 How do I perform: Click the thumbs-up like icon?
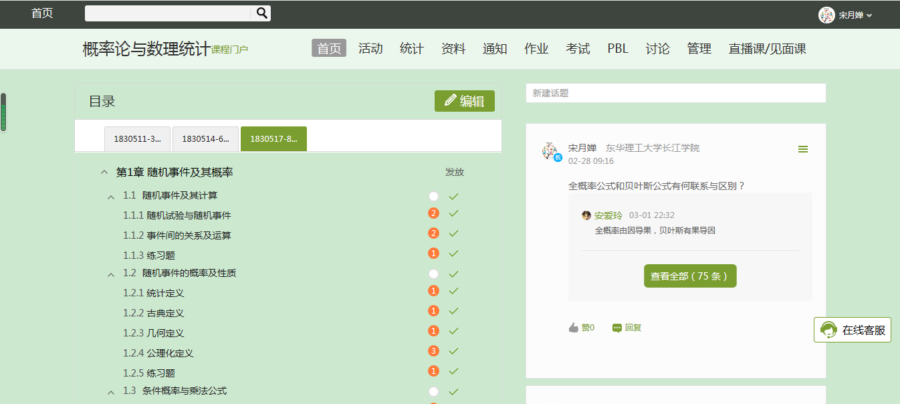pos(573,328)
